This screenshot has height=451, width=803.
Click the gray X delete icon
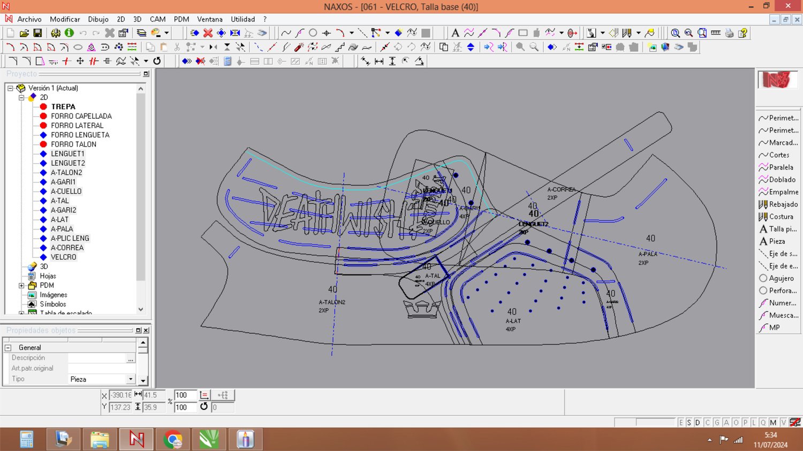110,33
